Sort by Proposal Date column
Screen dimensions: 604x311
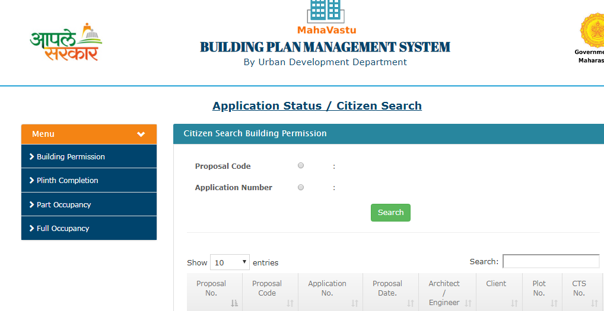(390, 293)
